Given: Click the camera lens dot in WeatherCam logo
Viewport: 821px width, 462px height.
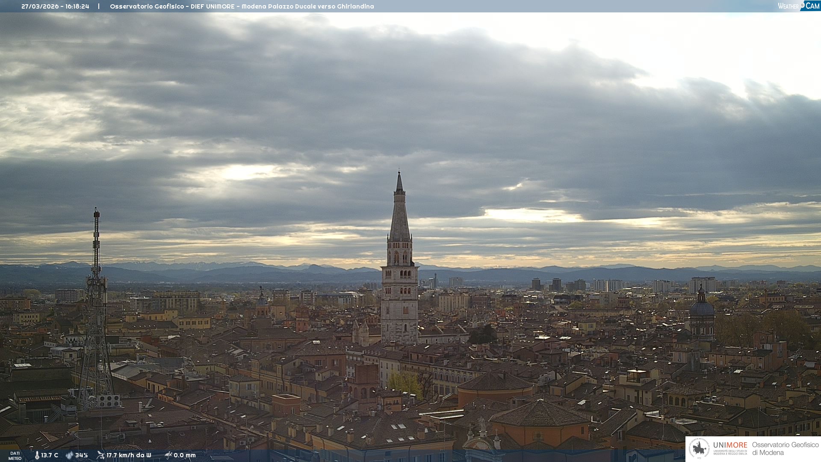Looking at the screenshot, I should [x=802, y=5].
